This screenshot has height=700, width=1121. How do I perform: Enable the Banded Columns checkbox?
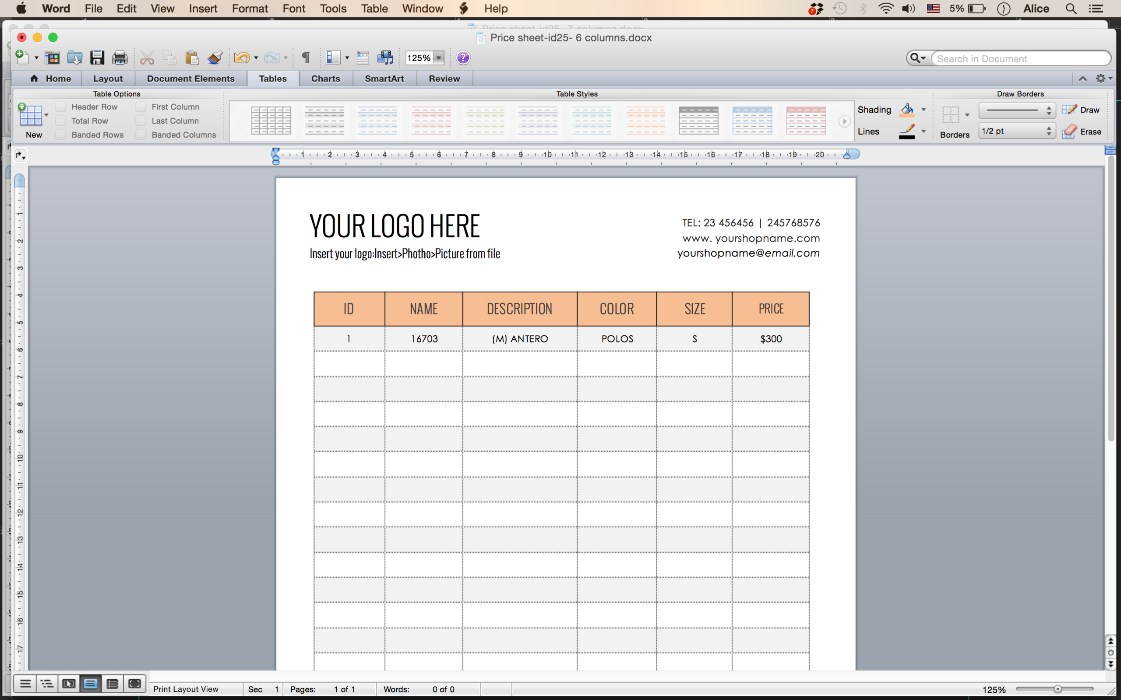[141, 135]
